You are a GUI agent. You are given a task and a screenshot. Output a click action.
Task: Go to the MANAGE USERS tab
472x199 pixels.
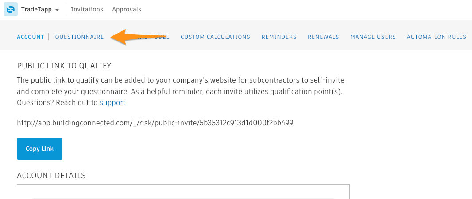click(373, 37)
